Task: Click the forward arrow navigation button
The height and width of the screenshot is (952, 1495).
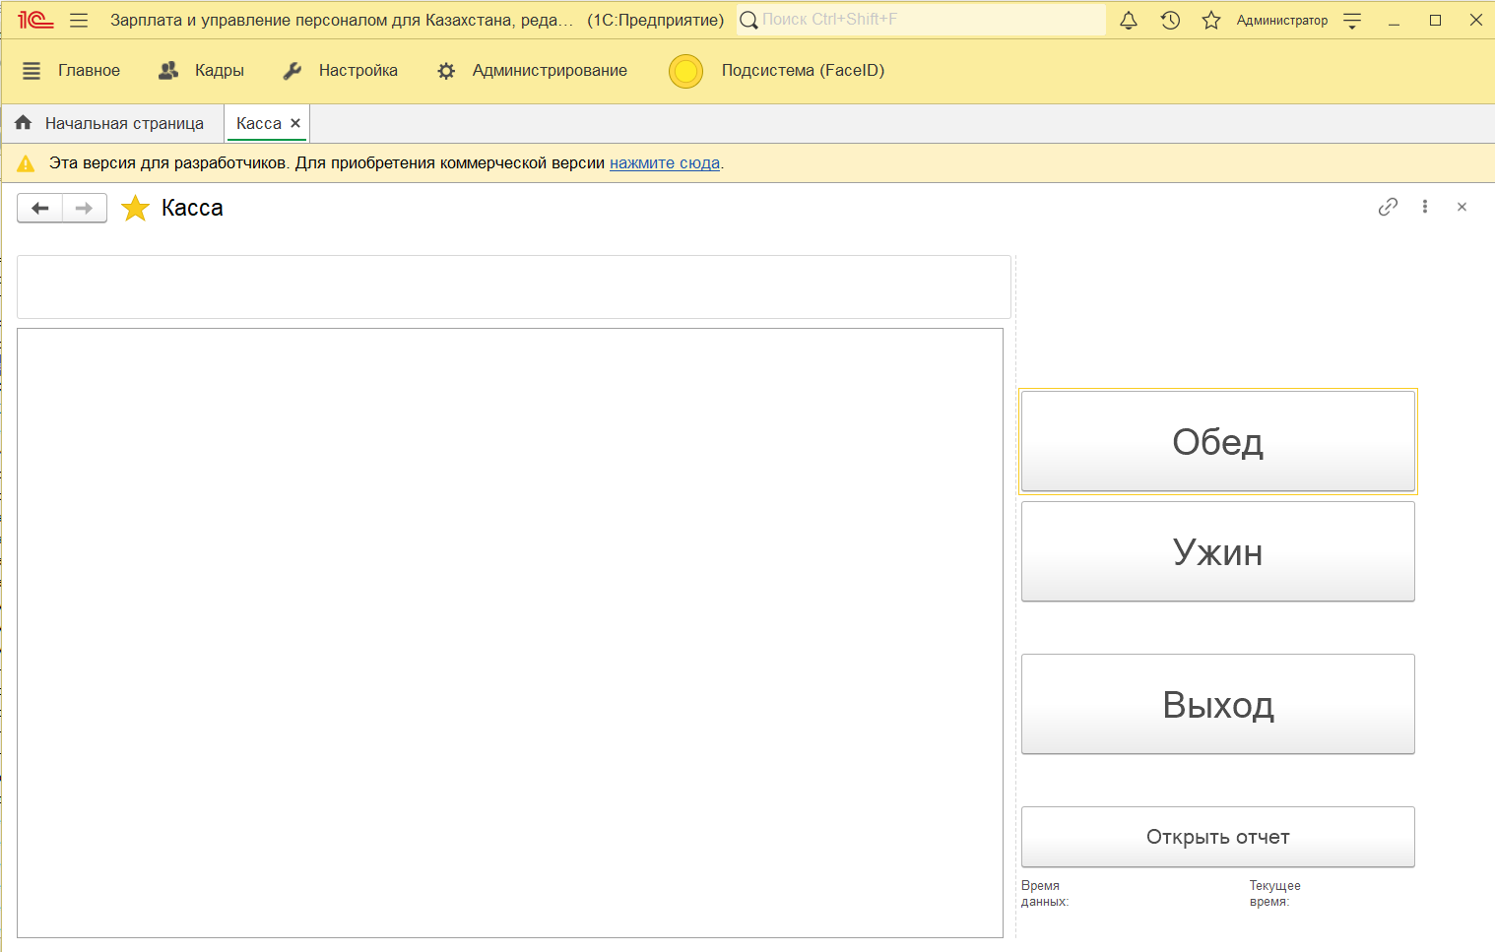Action: pyautogui.click(x=85, y=208)
